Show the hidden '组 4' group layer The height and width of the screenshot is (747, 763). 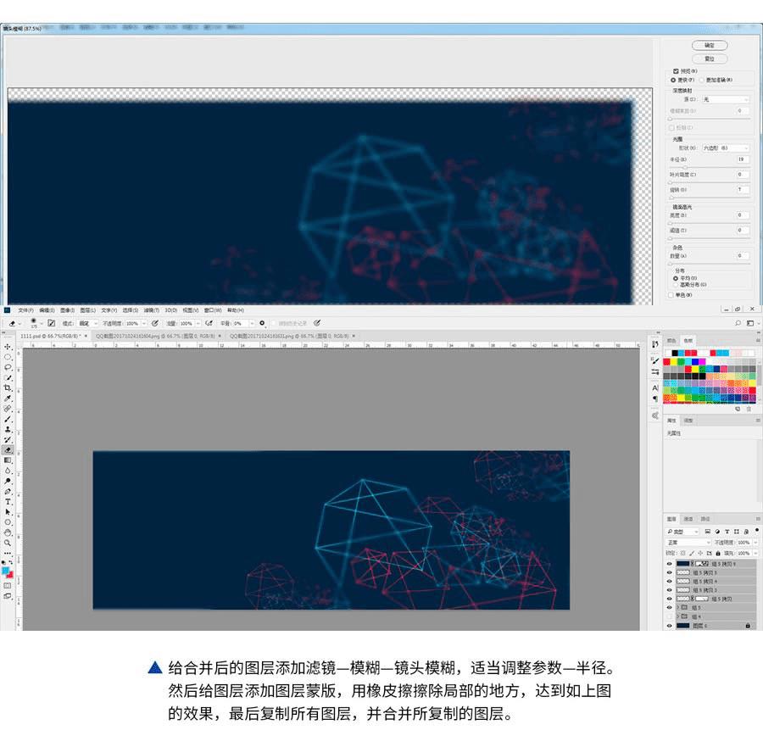[669, 616]
